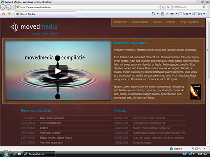Open the Tools menu dropdown

click(x=199, y=14)
